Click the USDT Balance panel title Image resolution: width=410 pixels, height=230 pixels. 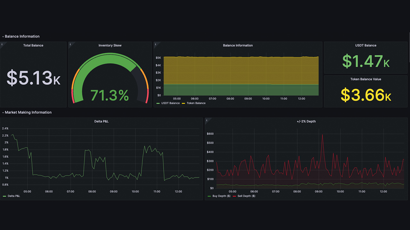click(x=365, y=45)
